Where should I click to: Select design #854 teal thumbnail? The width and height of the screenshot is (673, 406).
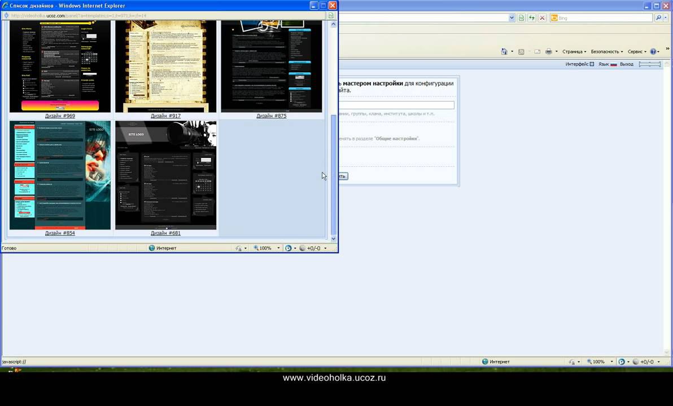click(x=60, y=175)
